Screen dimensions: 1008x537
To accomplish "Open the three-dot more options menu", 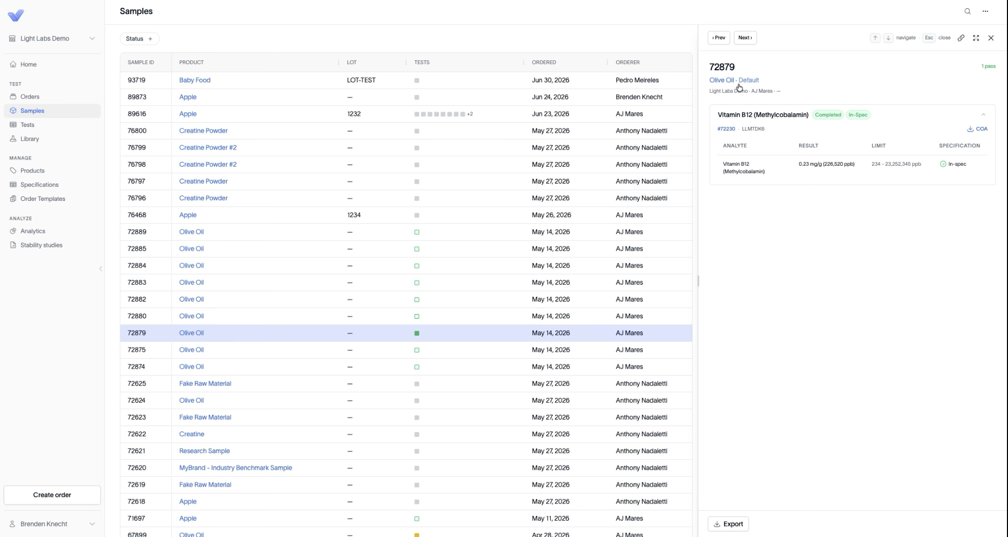I will [985, 11].
